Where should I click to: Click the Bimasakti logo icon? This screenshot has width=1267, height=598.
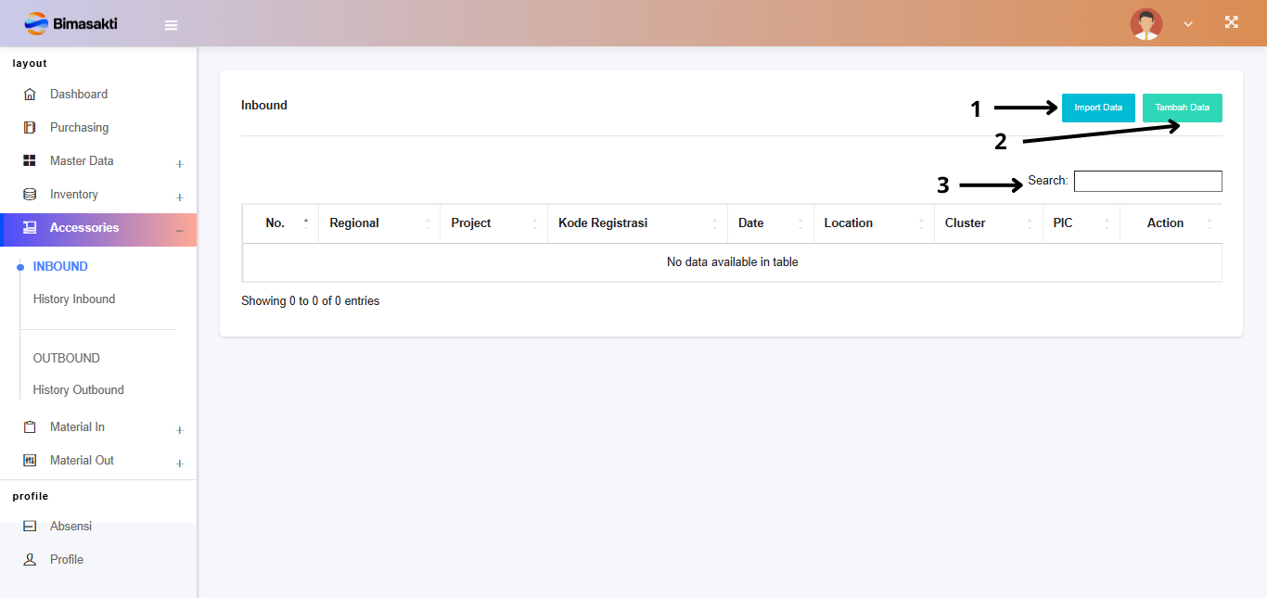(x=36, y=23)
